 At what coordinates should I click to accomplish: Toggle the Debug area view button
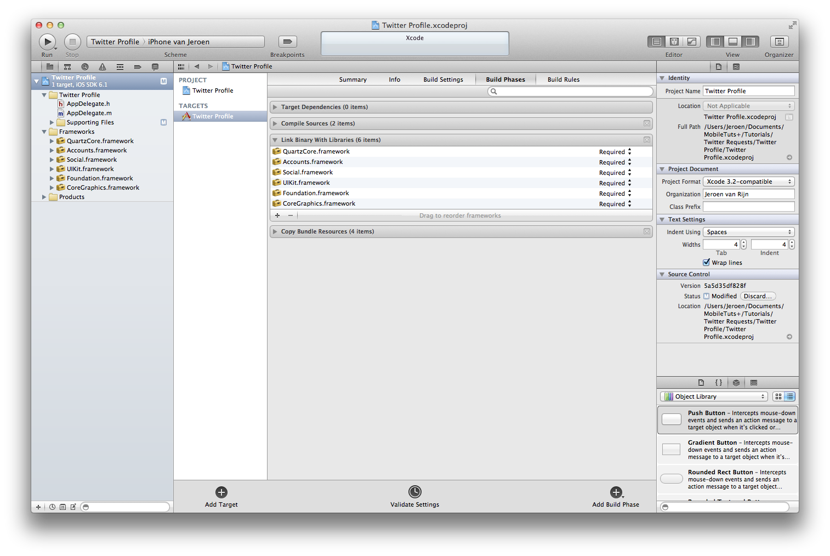tap(733, 42)
